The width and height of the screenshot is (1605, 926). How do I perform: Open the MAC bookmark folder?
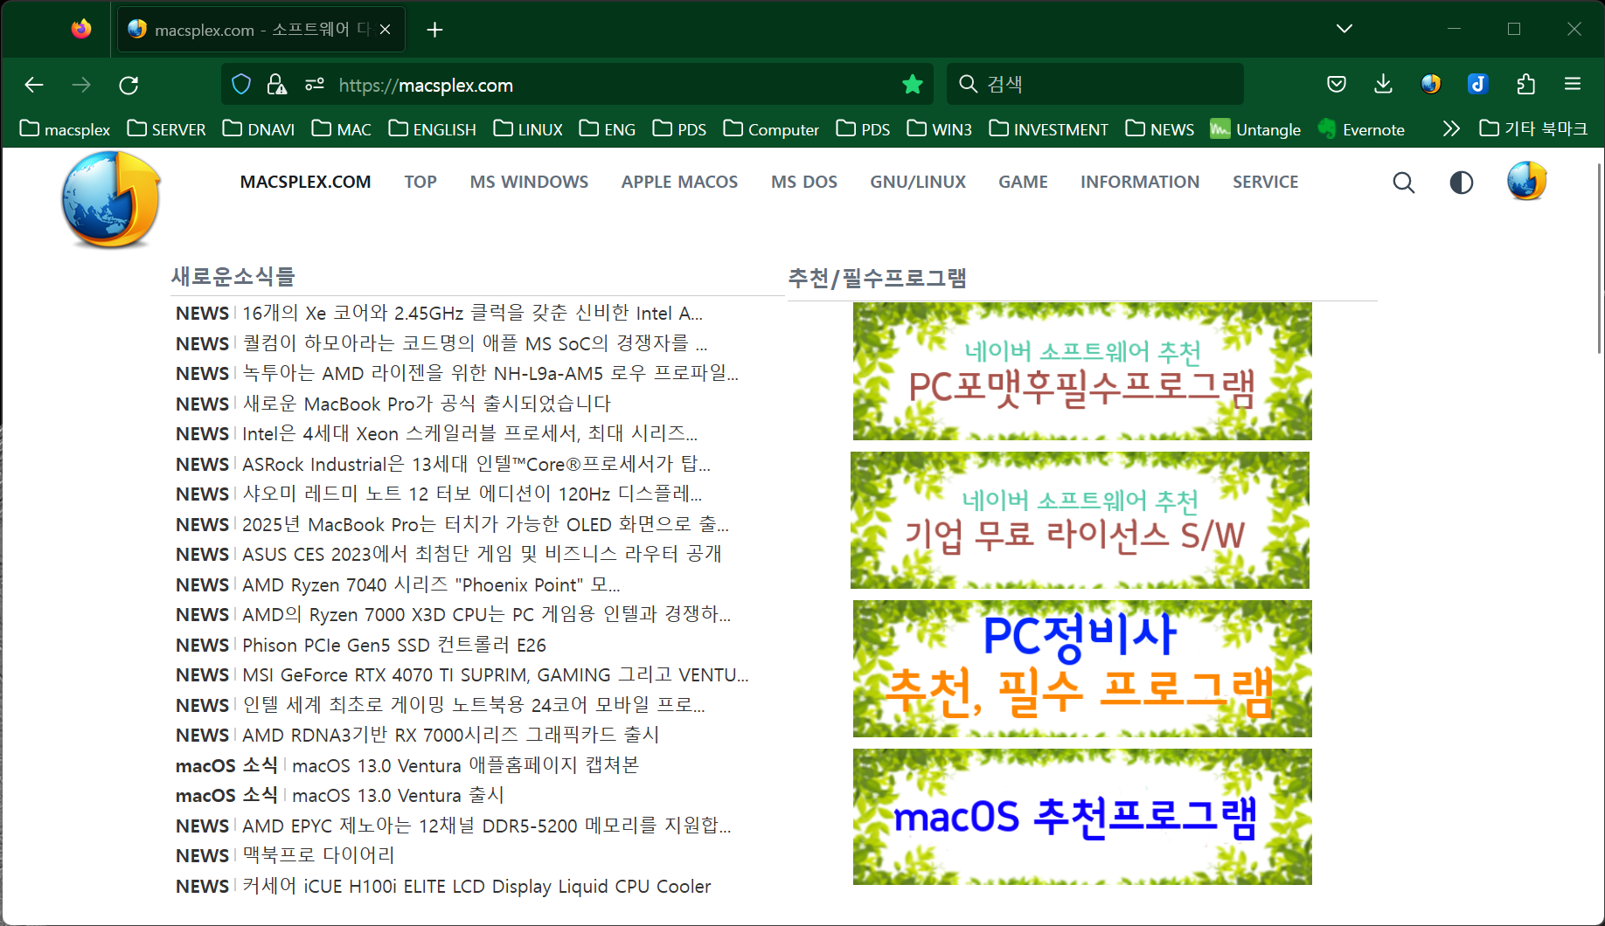click(342, 129)
